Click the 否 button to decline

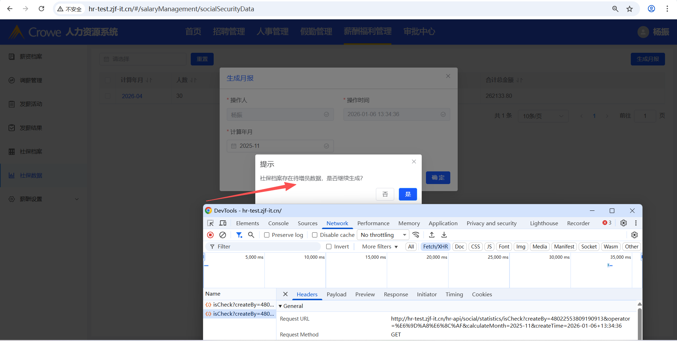385,194
